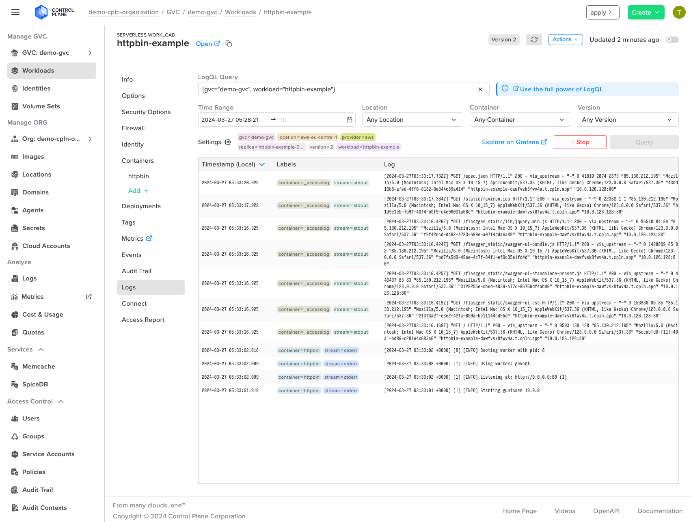
Task: Open the Any Location dropdown
Action: click(x=412, y=120)
